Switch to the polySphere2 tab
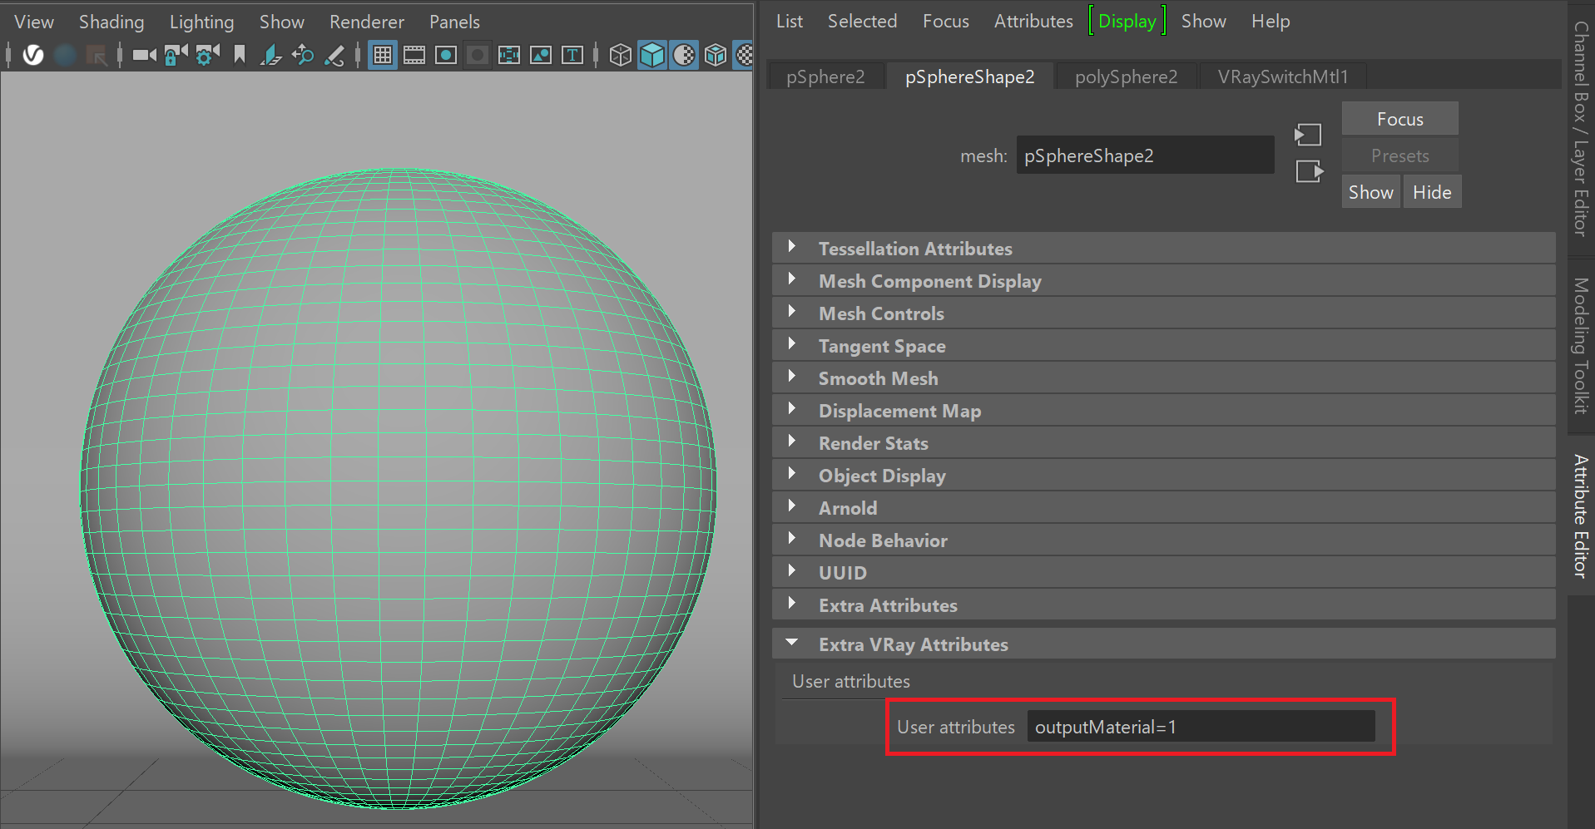 tap(1127, 76)
